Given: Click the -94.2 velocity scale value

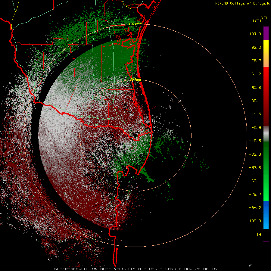Looking at the screenshot, I should (255, 207).
